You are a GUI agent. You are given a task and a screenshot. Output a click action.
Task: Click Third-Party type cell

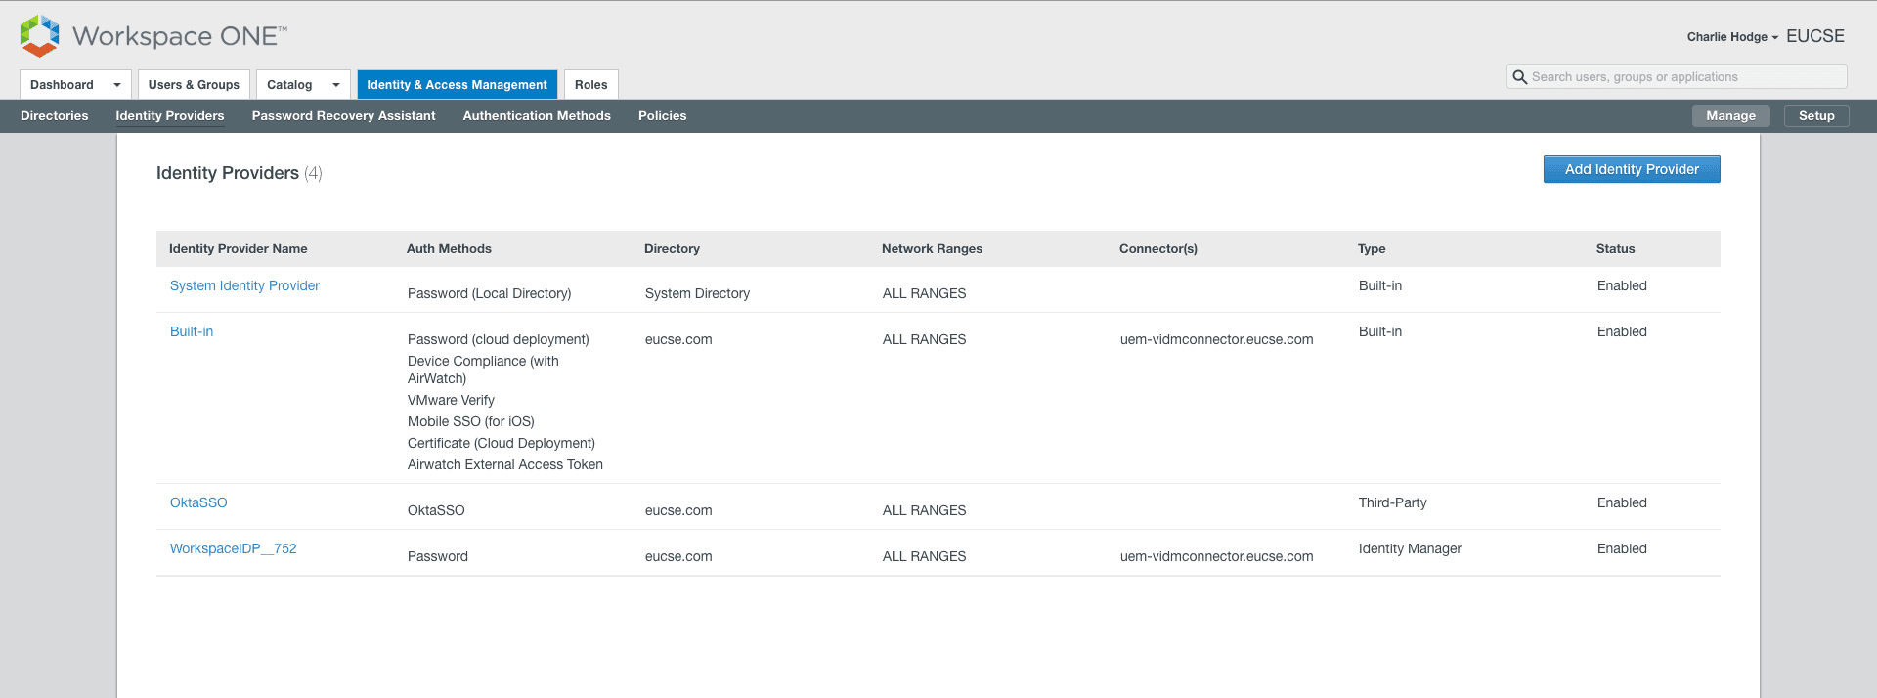coord(1393,503)
